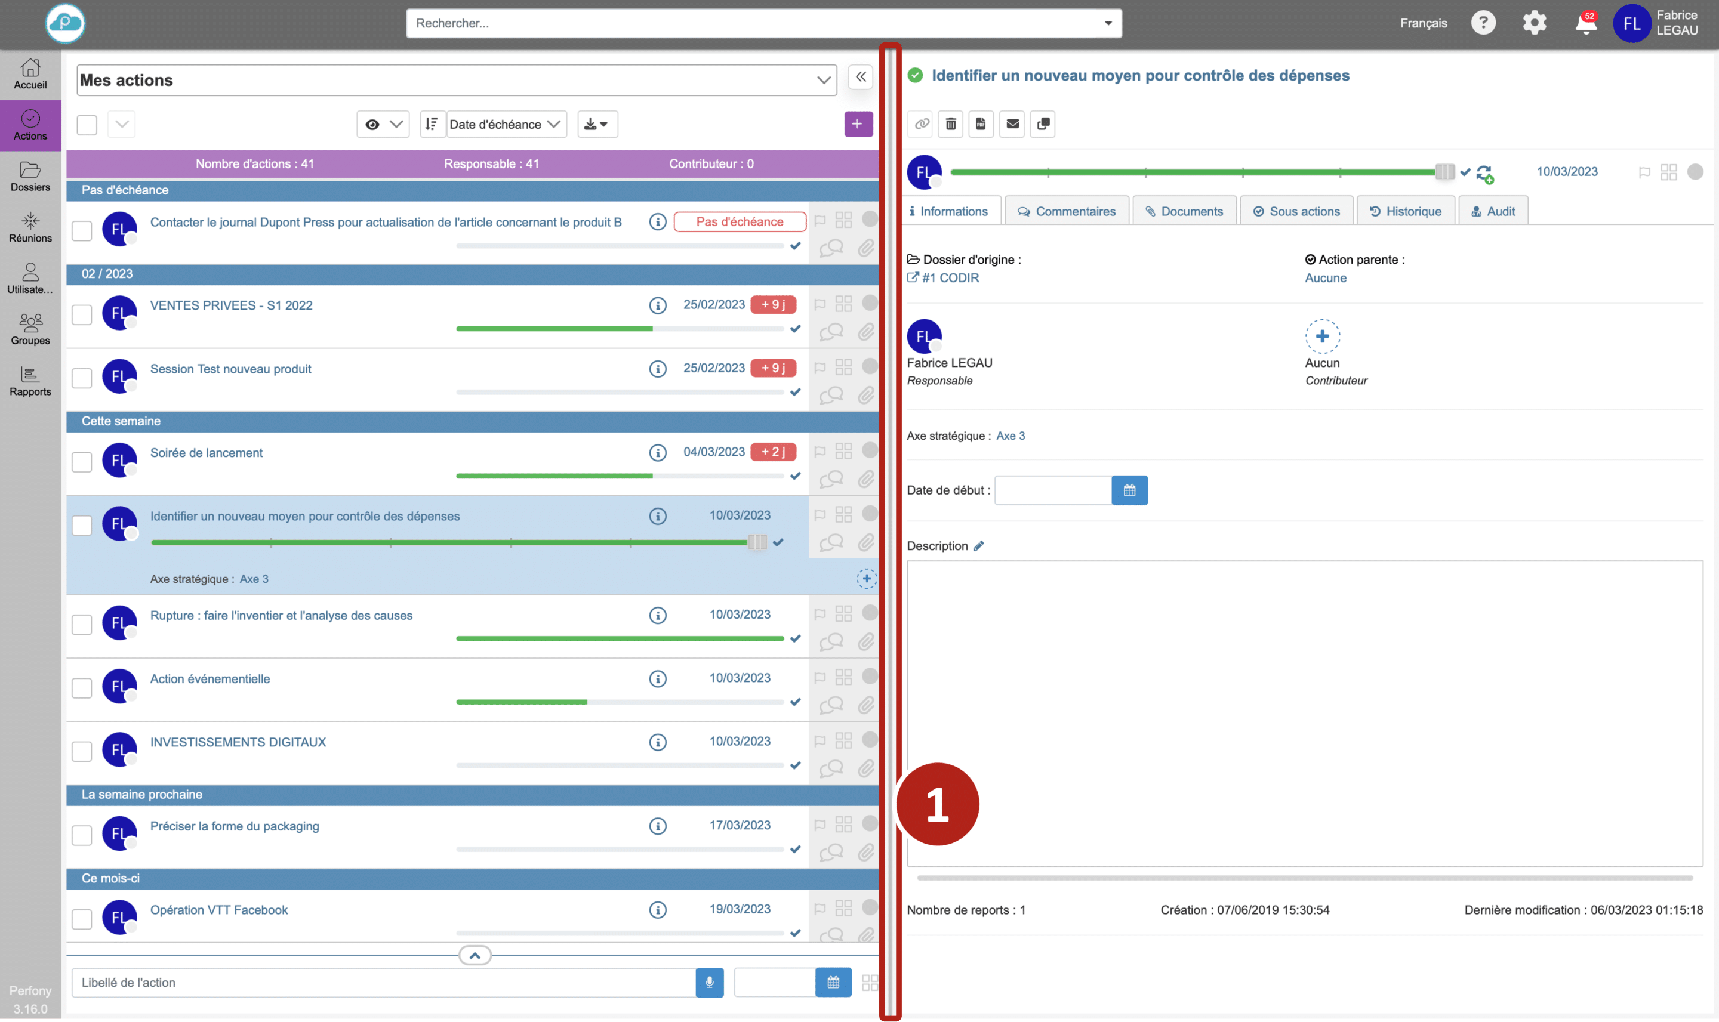Switch to the Historique tab

pyautogui.click(x=1406, y=211)
